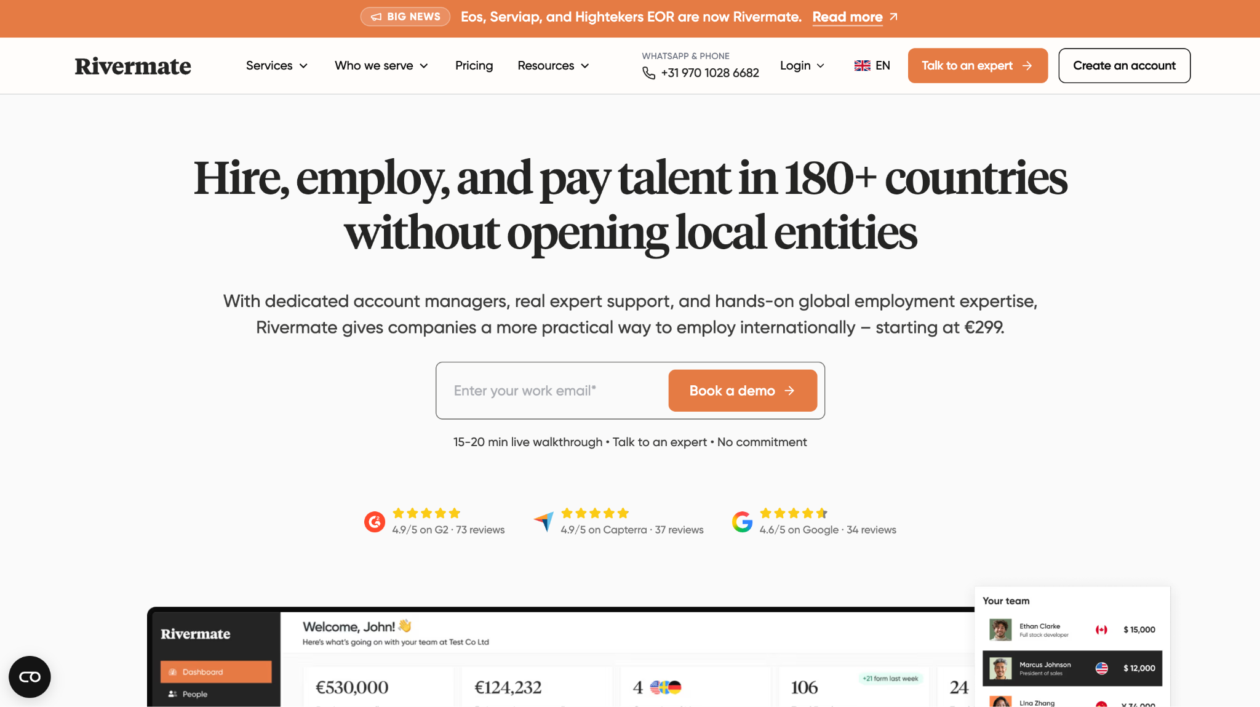Screen dimensions: 1260x707
Task: Click the megaphone BIG NEWS badge
Action: pyautogui.click(x=405, y=17)
